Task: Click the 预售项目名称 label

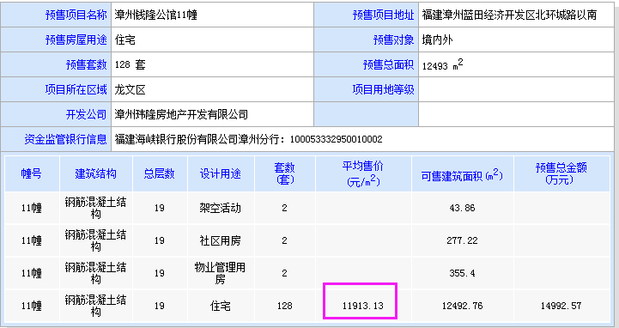Action: (x=76, y=15)
